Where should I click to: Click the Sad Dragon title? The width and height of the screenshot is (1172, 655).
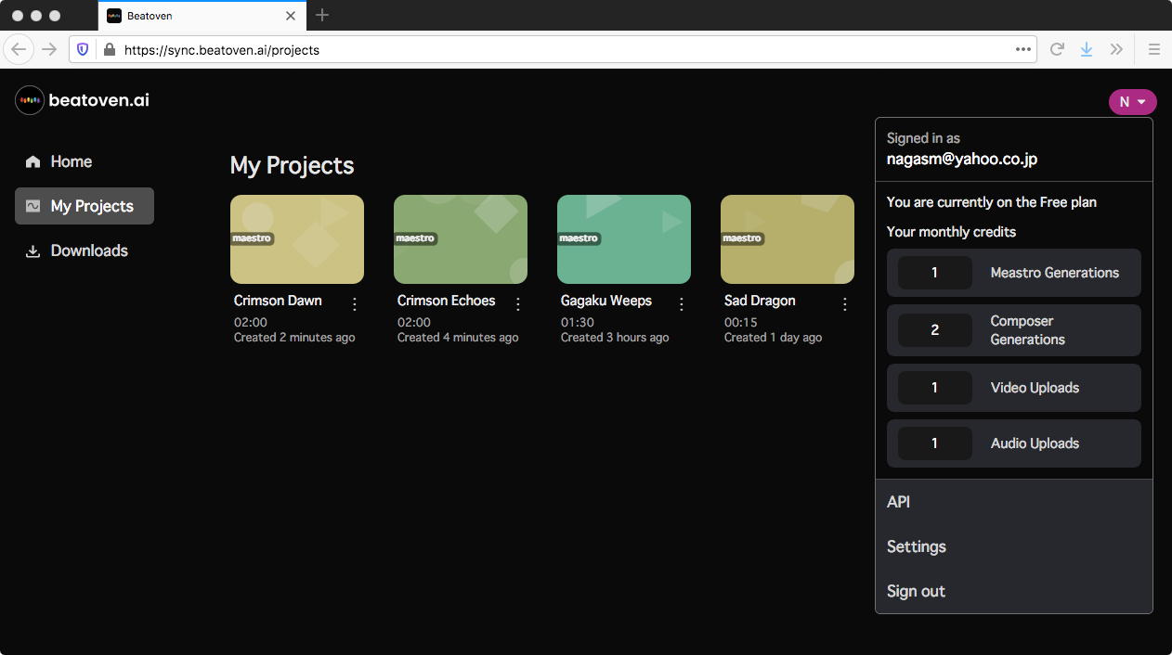[x=760, y=301]
